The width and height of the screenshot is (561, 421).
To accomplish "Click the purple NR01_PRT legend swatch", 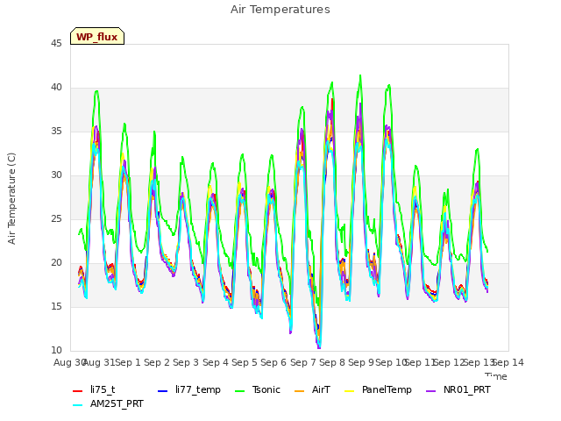I will pyautogui.click(x=431, y=390).
